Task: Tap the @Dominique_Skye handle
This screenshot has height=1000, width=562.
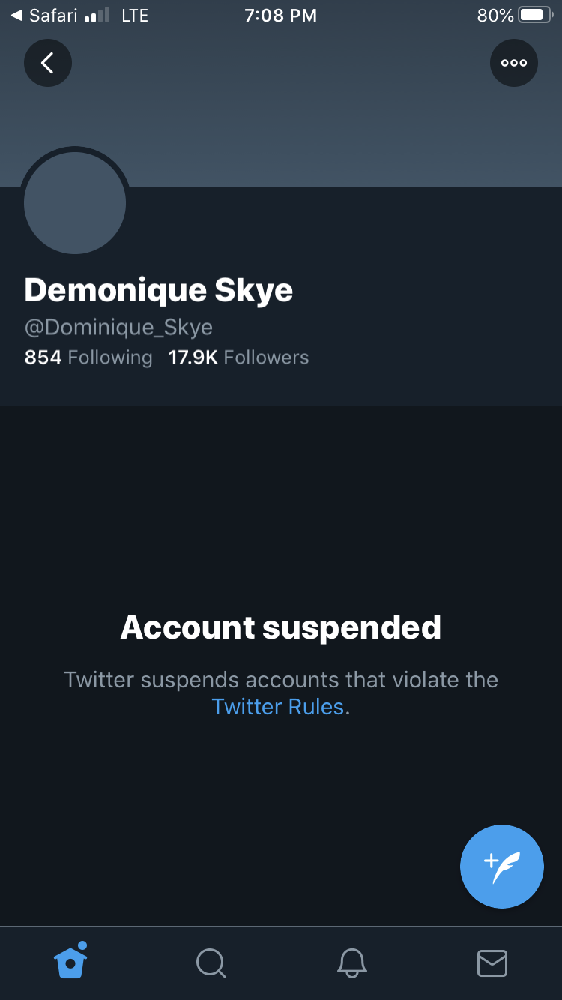Action: tap(119, 328)
